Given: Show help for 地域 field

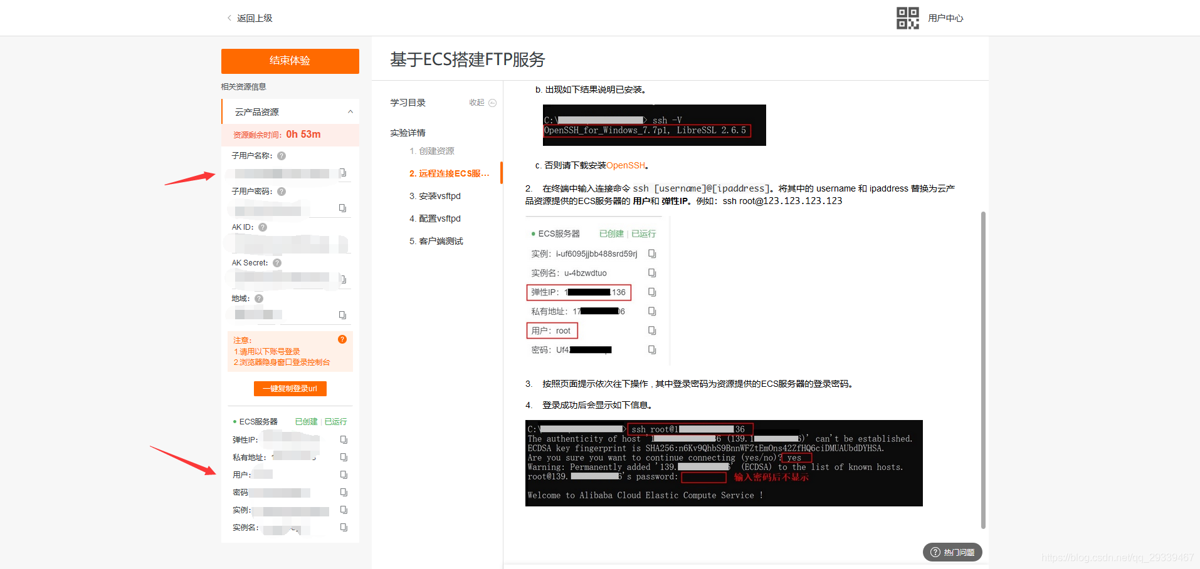Looking at the screenshot, I should pos(259,299).
